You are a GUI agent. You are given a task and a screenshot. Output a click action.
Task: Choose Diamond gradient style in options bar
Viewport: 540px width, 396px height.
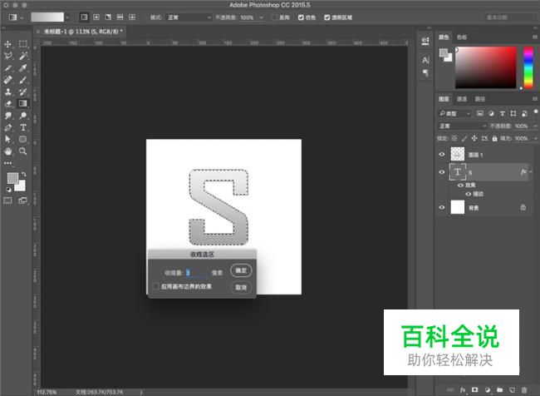pos(132,17)
